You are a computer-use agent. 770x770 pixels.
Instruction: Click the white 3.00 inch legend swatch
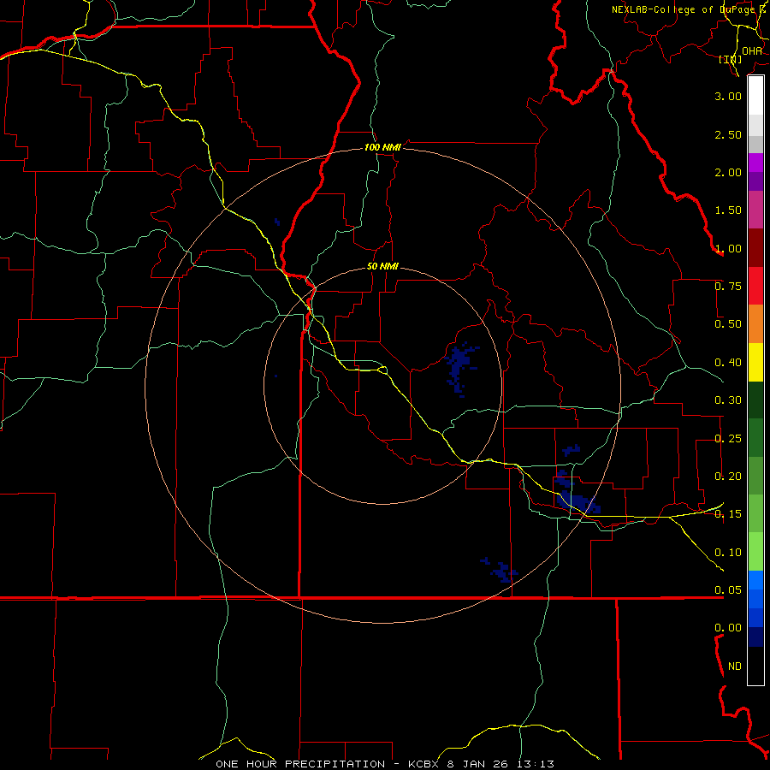coord(755,96)
